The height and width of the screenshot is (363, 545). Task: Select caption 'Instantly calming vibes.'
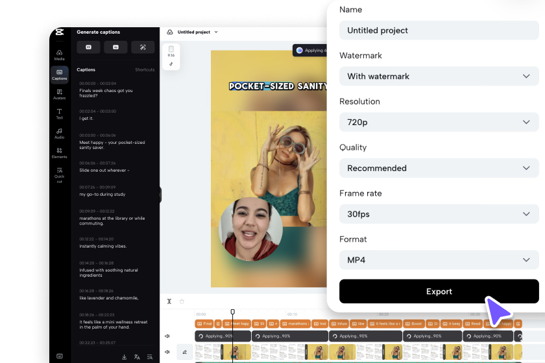coord(103,246)
